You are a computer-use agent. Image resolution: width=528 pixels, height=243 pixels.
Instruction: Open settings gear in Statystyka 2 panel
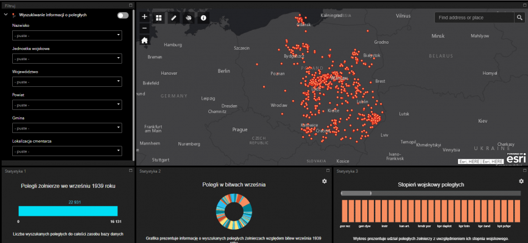coord(325,182)
